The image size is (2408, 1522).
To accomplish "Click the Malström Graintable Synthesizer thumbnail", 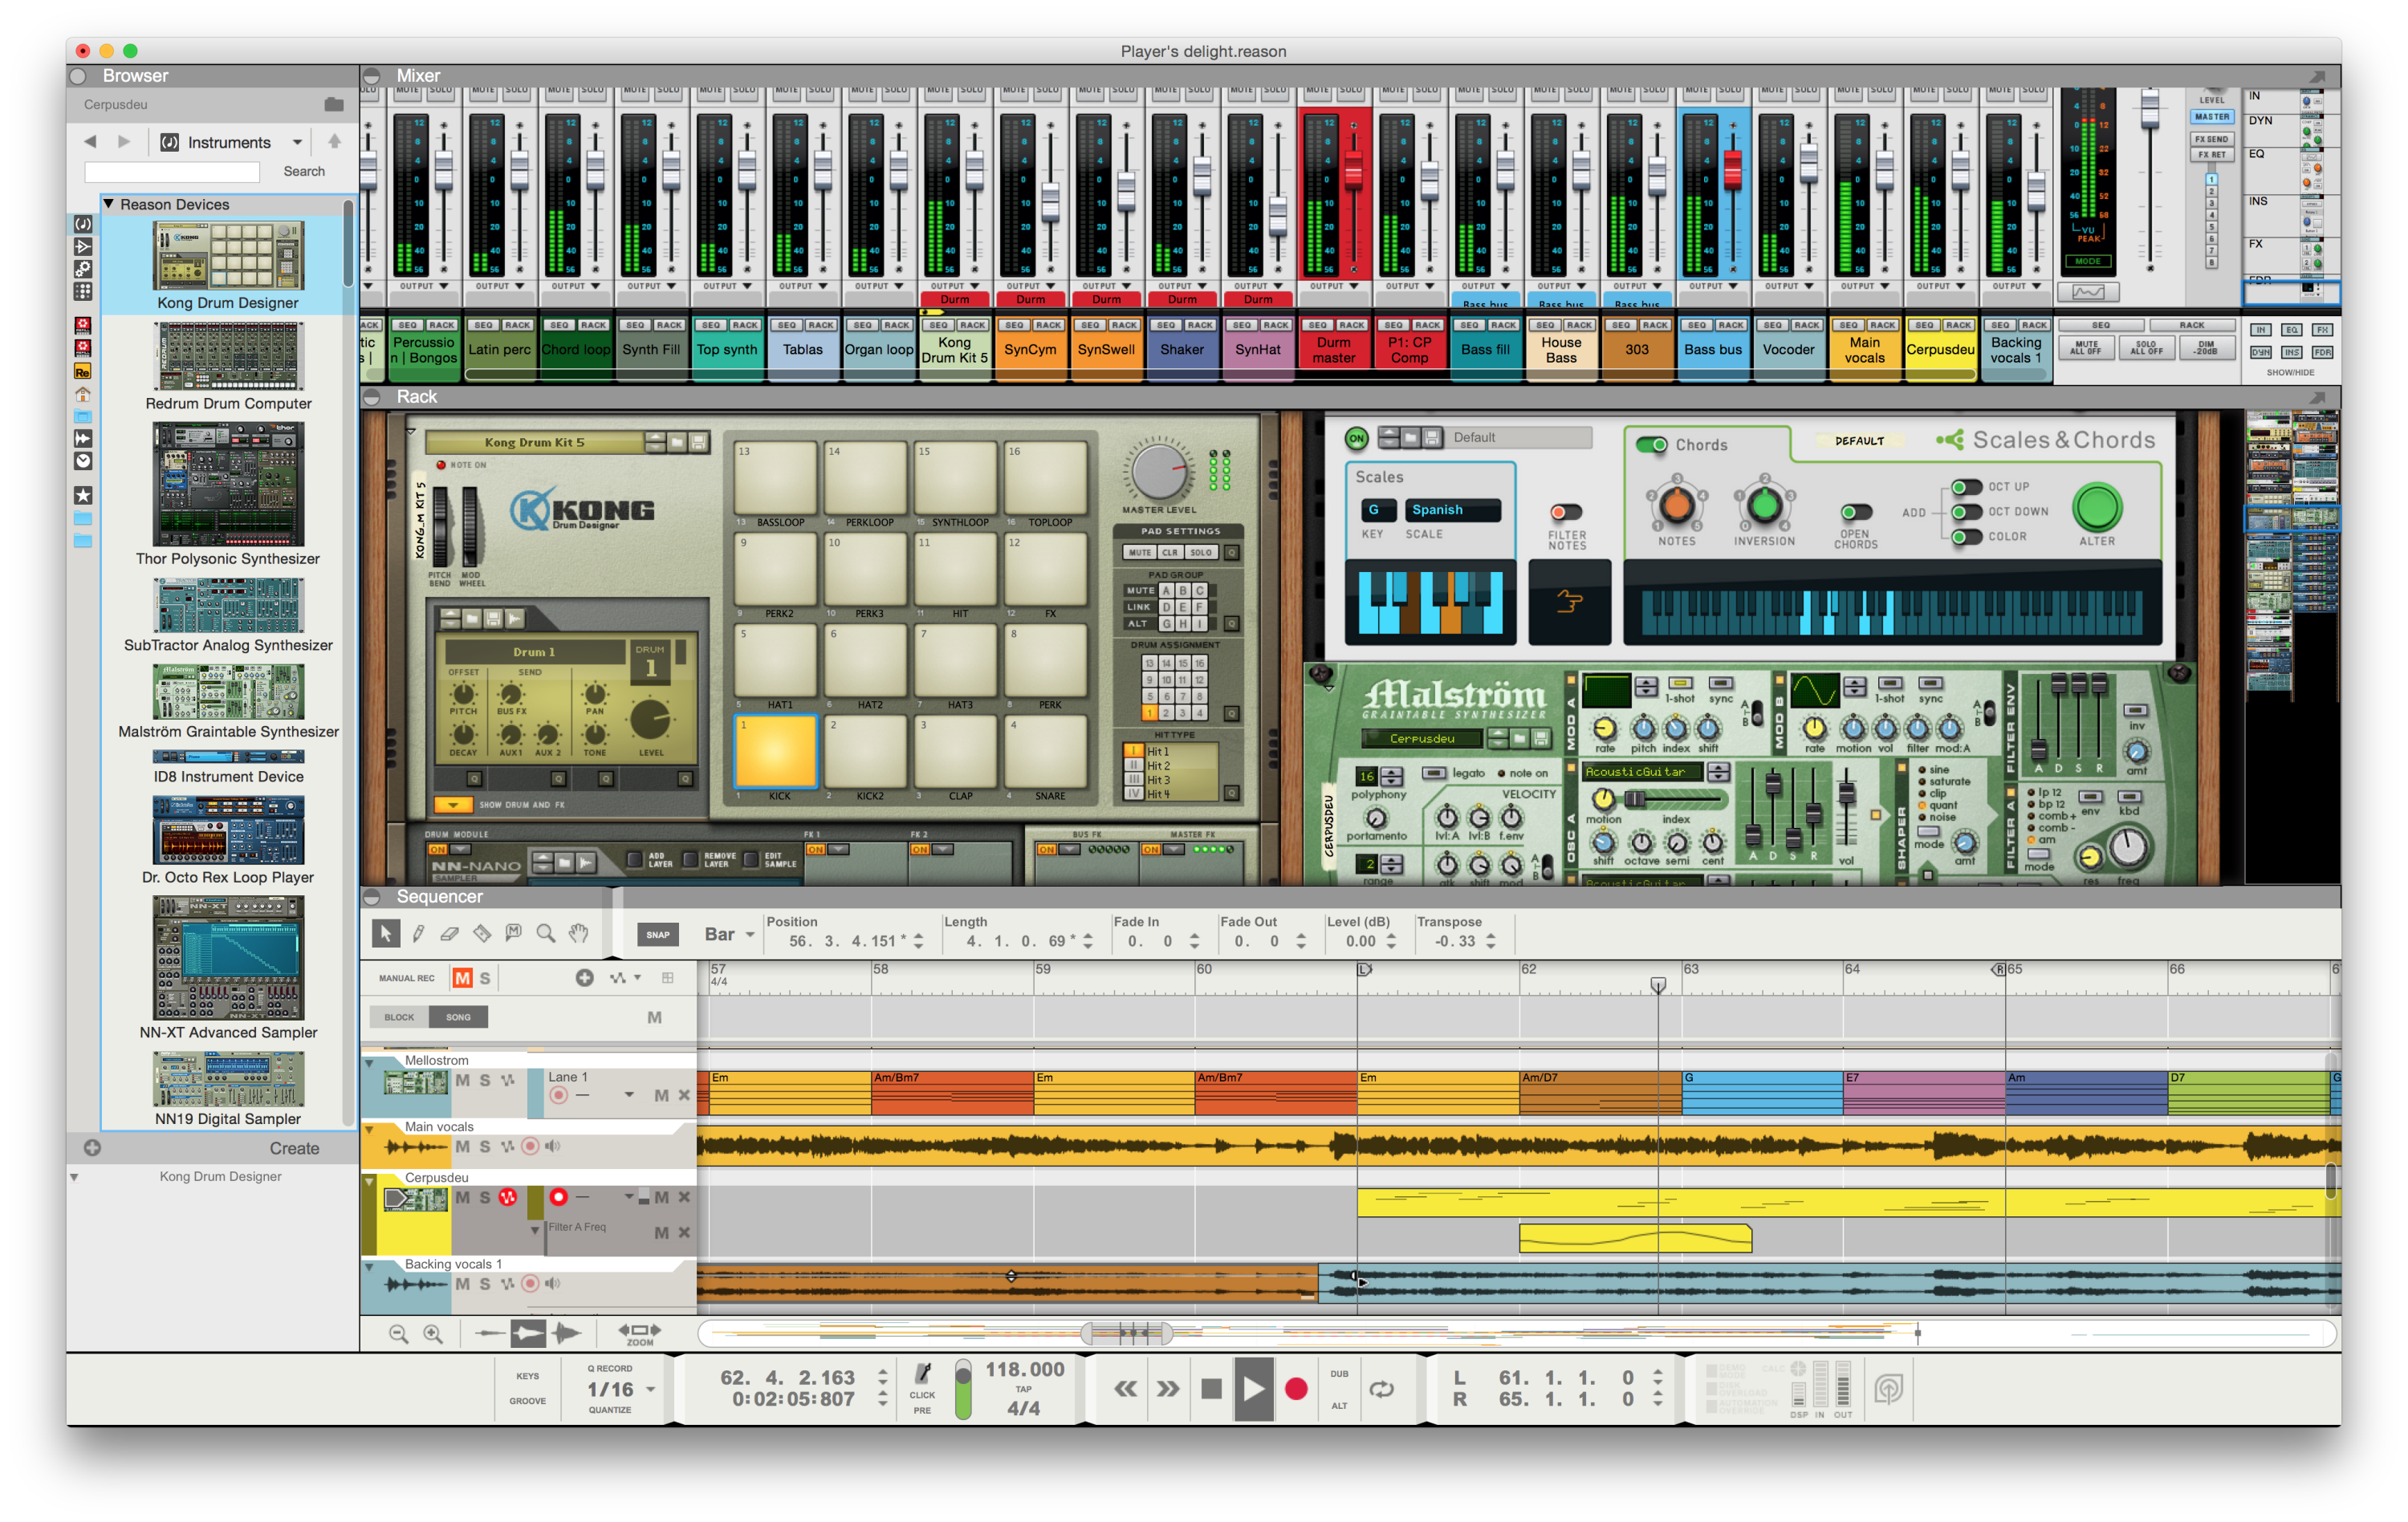I will coord(228,692).
